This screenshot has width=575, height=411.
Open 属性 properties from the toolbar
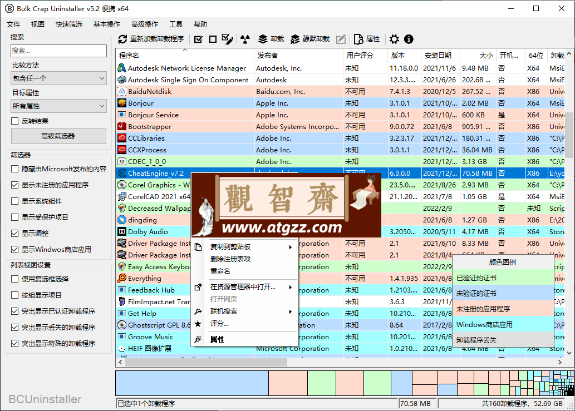[367, 39]
